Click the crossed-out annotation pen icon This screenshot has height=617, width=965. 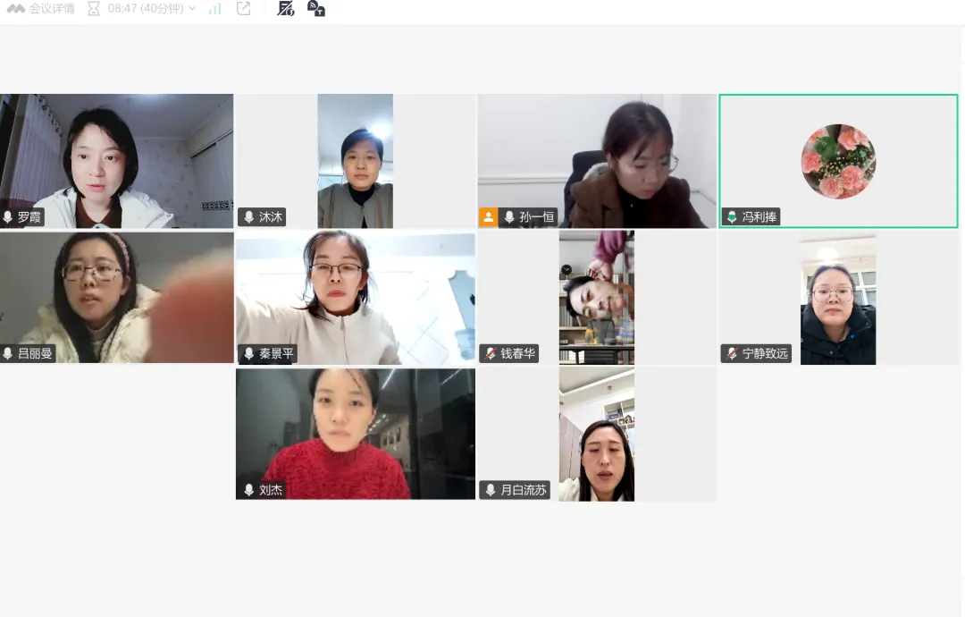[285, 10]
